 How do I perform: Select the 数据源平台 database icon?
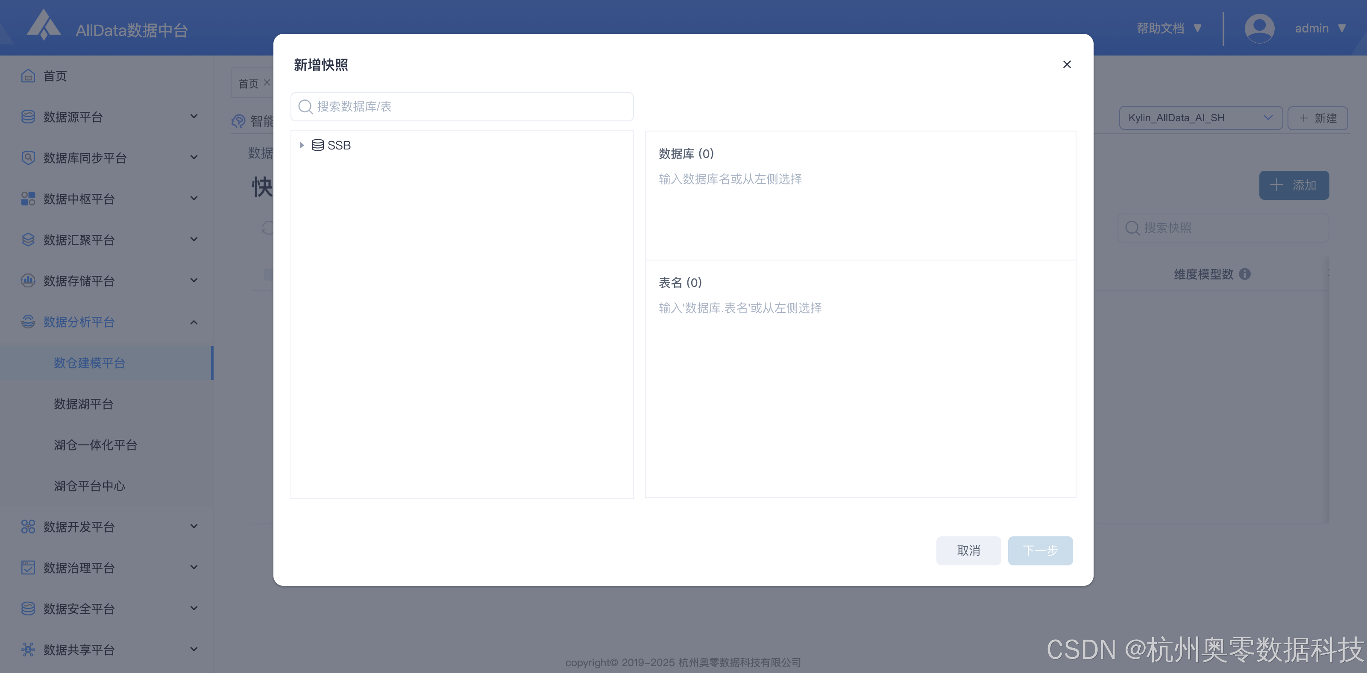tap(28, 117)
